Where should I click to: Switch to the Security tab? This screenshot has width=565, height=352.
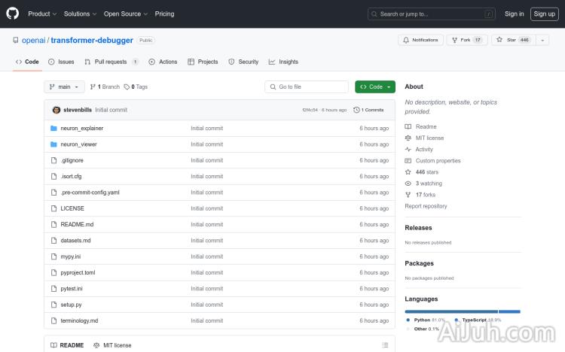pyautogui.click(x=243, y=62)
